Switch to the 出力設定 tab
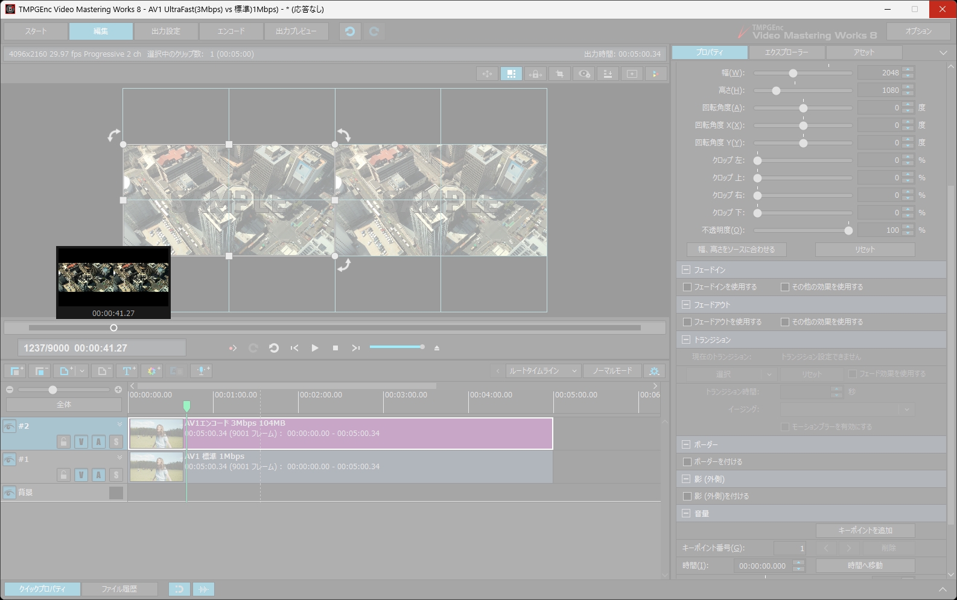This screenshot has width=957, height=600. coord(166,31)
